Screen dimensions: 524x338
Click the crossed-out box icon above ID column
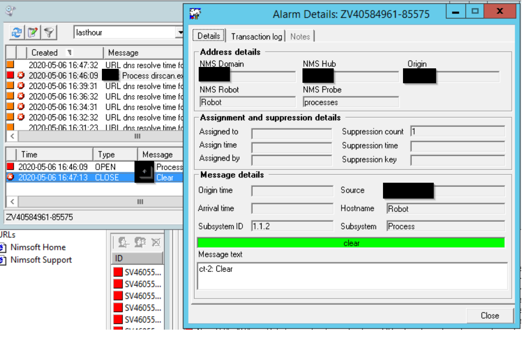tap(156, 242)
